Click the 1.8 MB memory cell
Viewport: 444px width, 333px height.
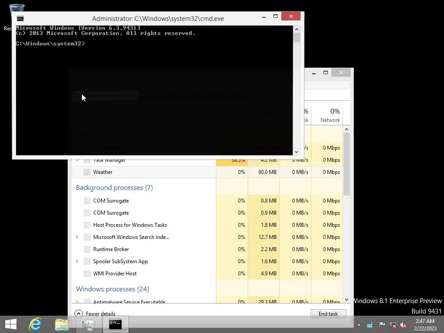tap(264, 225)
